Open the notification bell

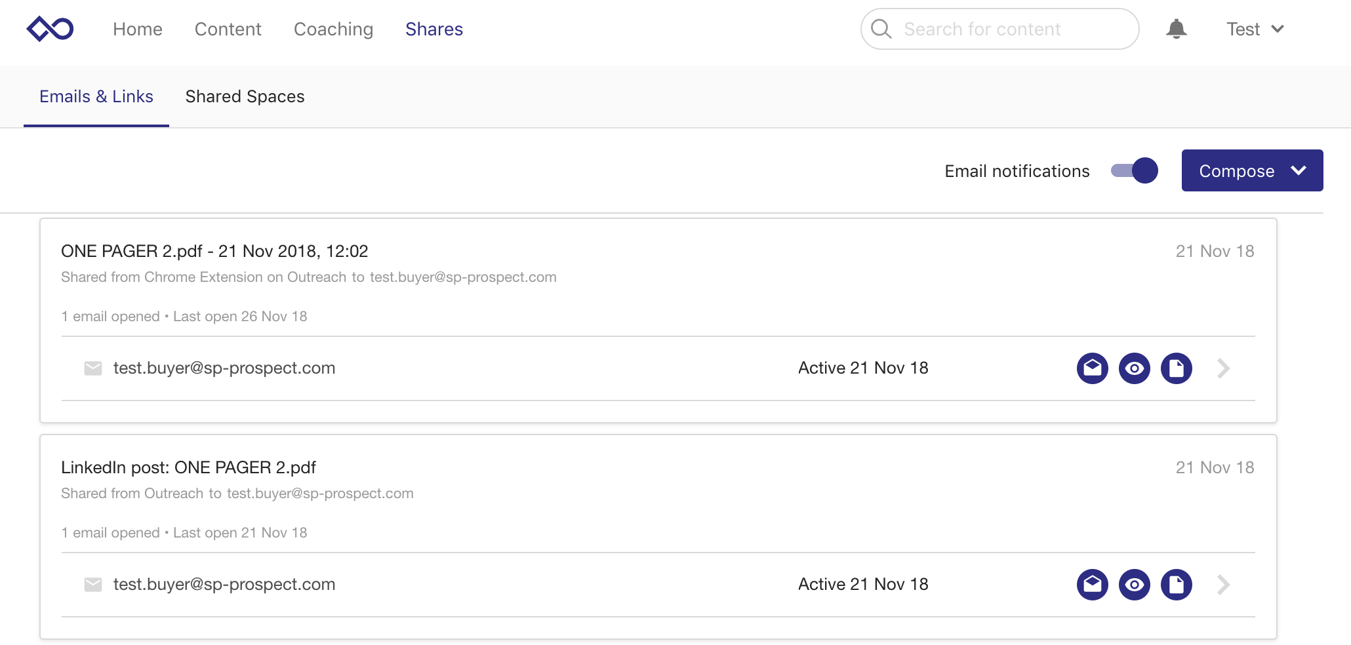(x=1177, y=29)
